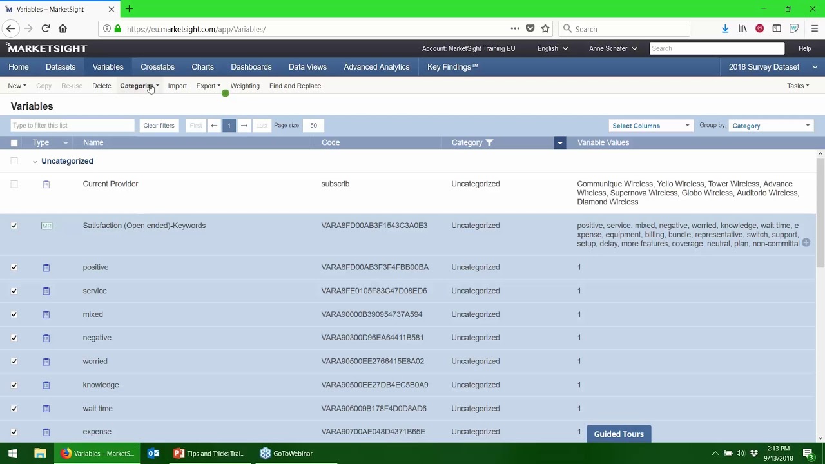Image resolution: width=825 pixels, height=464 pixels.
Task: Open the Advanced Analytics tab
Action: point(376,67)
